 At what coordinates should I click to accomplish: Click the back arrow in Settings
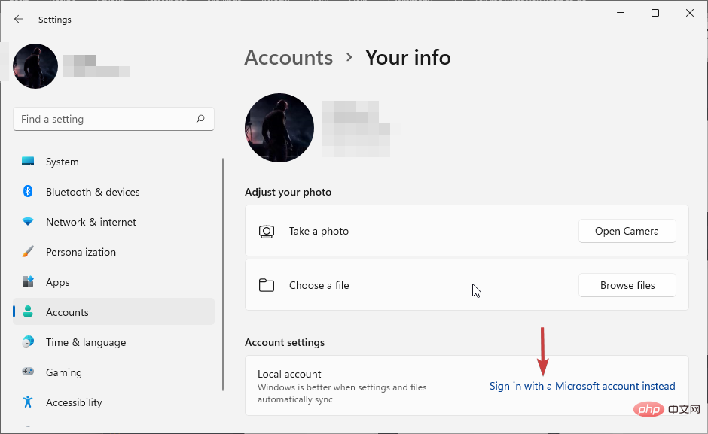19,19
